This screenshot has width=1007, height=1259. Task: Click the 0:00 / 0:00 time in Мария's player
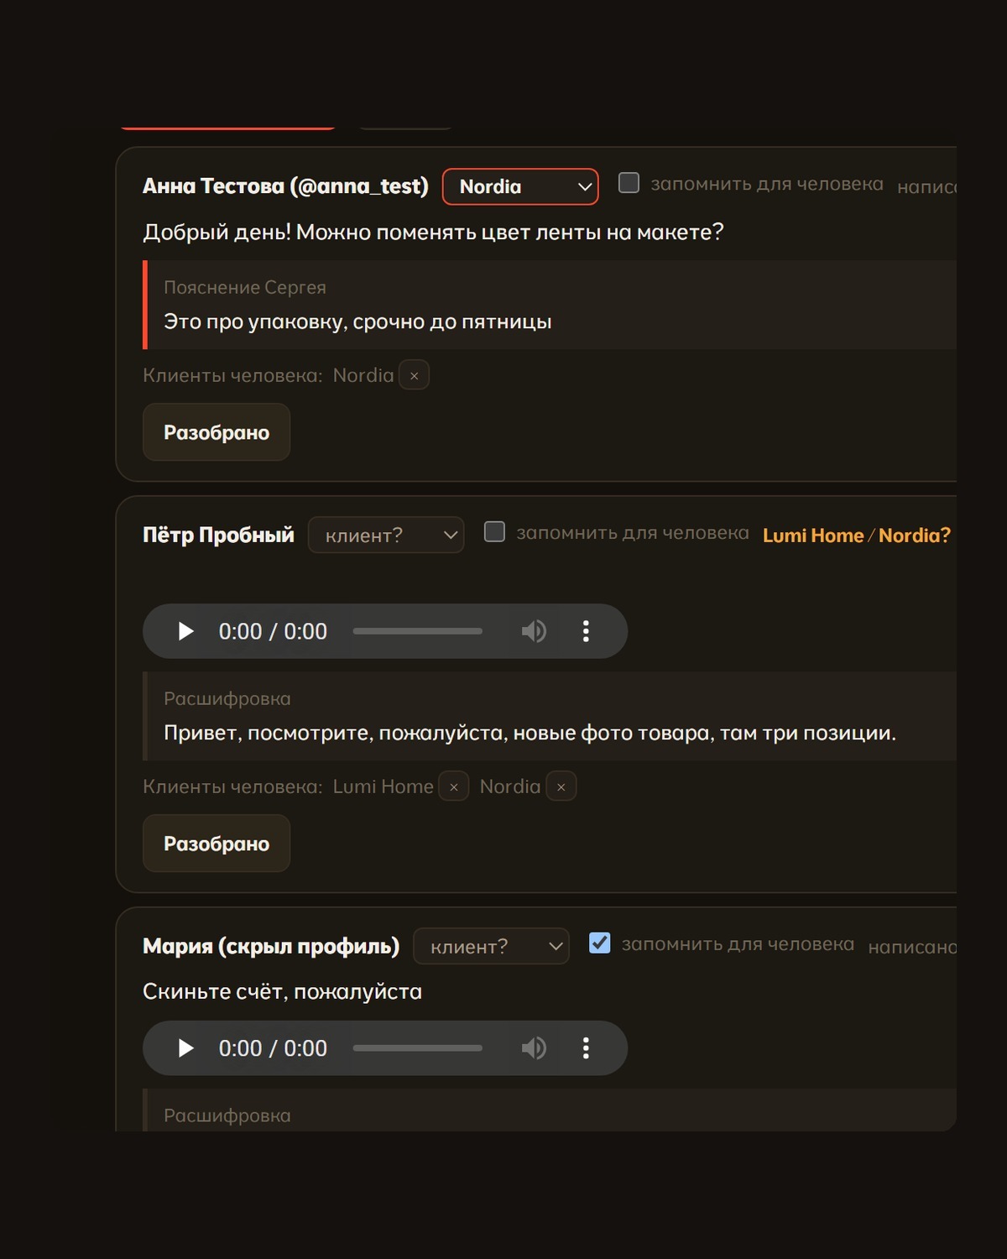click(273, 1048)
